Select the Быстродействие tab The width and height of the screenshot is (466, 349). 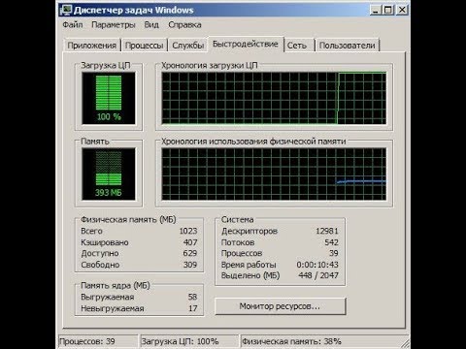[246, 44]
